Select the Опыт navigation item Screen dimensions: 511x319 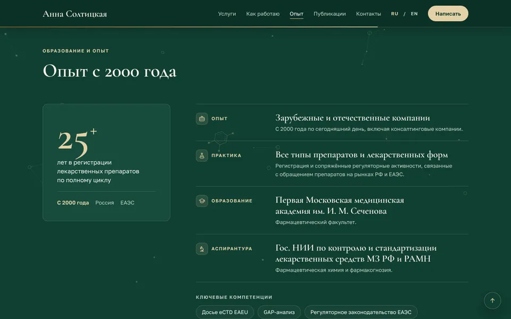click(x=296, y=14)
